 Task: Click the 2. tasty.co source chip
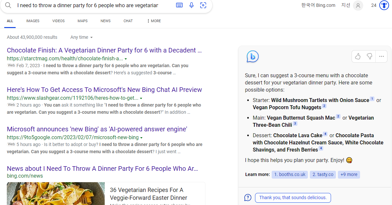[x=323, y=174]
